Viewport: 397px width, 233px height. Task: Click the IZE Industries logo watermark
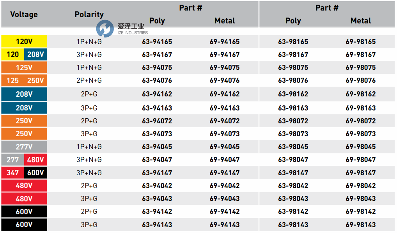tap(121, 28)
